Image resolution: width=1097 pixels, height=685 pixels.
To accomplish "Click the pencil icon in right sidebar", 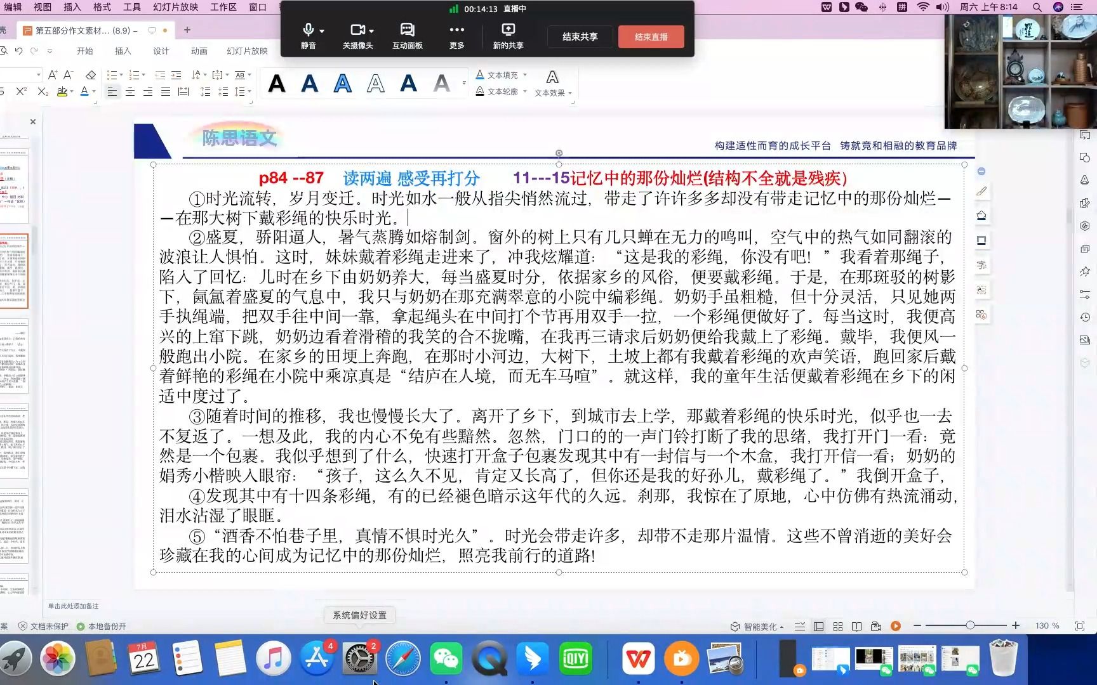I will (x=981, y=191).
